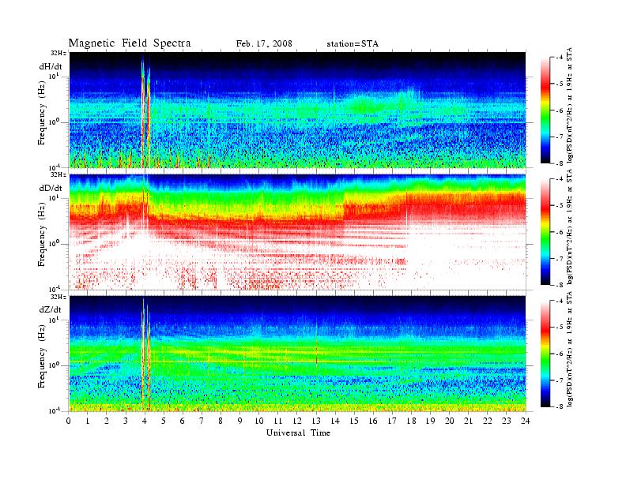Viewport: 626px width, 483px height.
Task: Click the hour "19" tick label on the time axis
Action: coord(430,421)
